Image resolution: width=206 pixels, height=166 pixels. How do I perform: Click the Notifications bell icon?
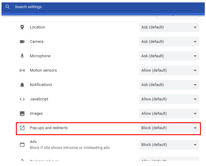[x=22, y=85]
